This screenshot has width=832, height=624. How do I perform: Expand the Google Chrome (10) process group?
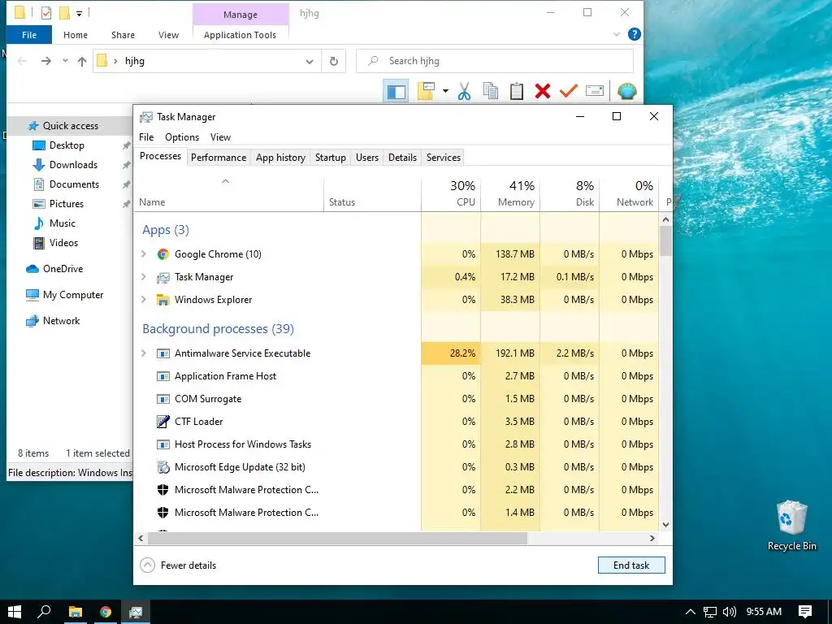(x=143, y=254)
